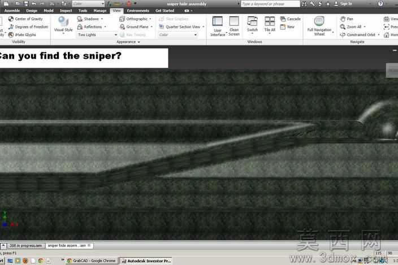
Task: Click the Clean Screen icon
Action: point(234,21)
